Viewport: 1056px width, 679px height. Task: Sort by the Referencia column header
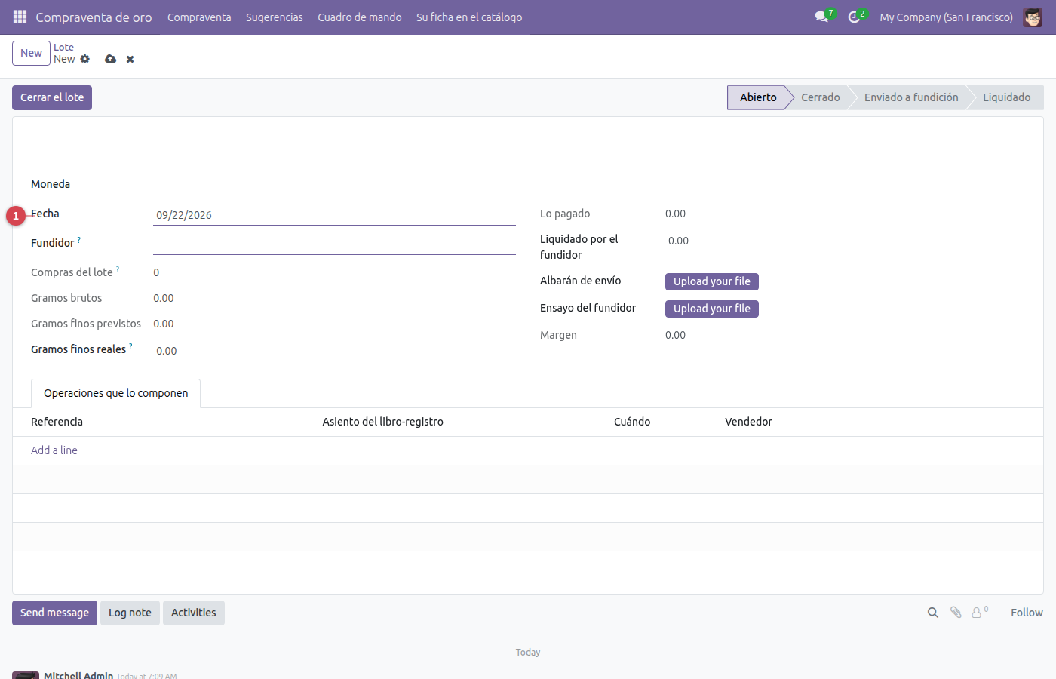click(57, 422)
